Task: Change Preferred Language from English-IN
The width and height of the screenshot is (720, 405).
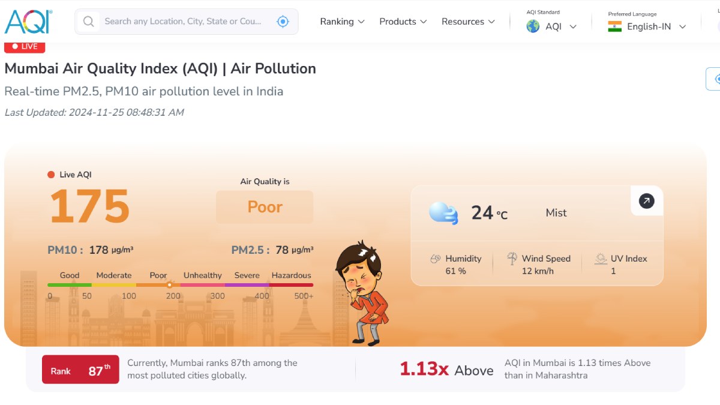Action: [656, 26]
